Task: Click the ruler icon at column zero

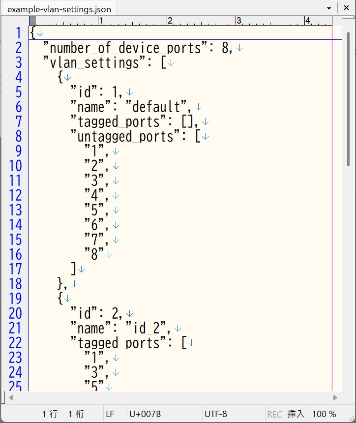Action: (x=32, y=21)
